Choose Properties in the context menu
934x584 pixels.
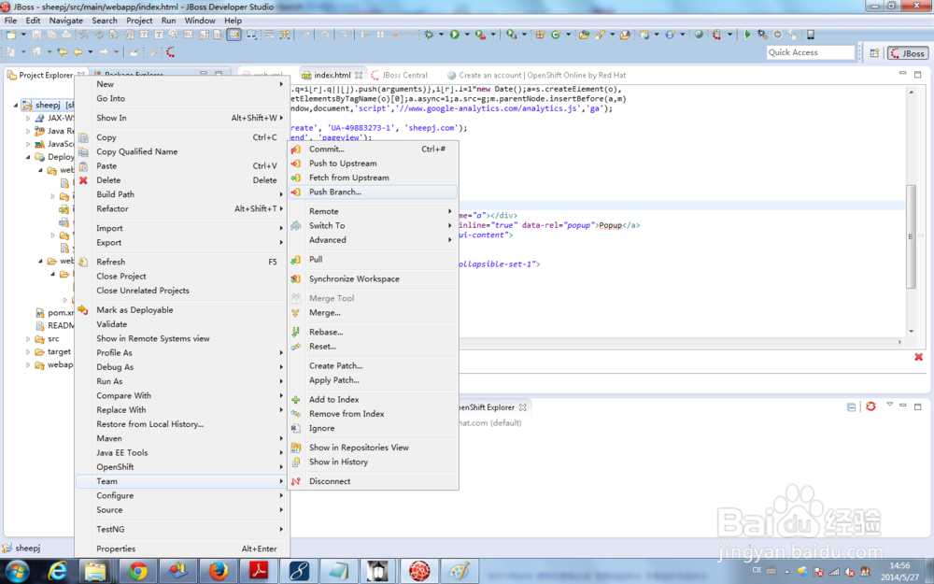(181, 548)
